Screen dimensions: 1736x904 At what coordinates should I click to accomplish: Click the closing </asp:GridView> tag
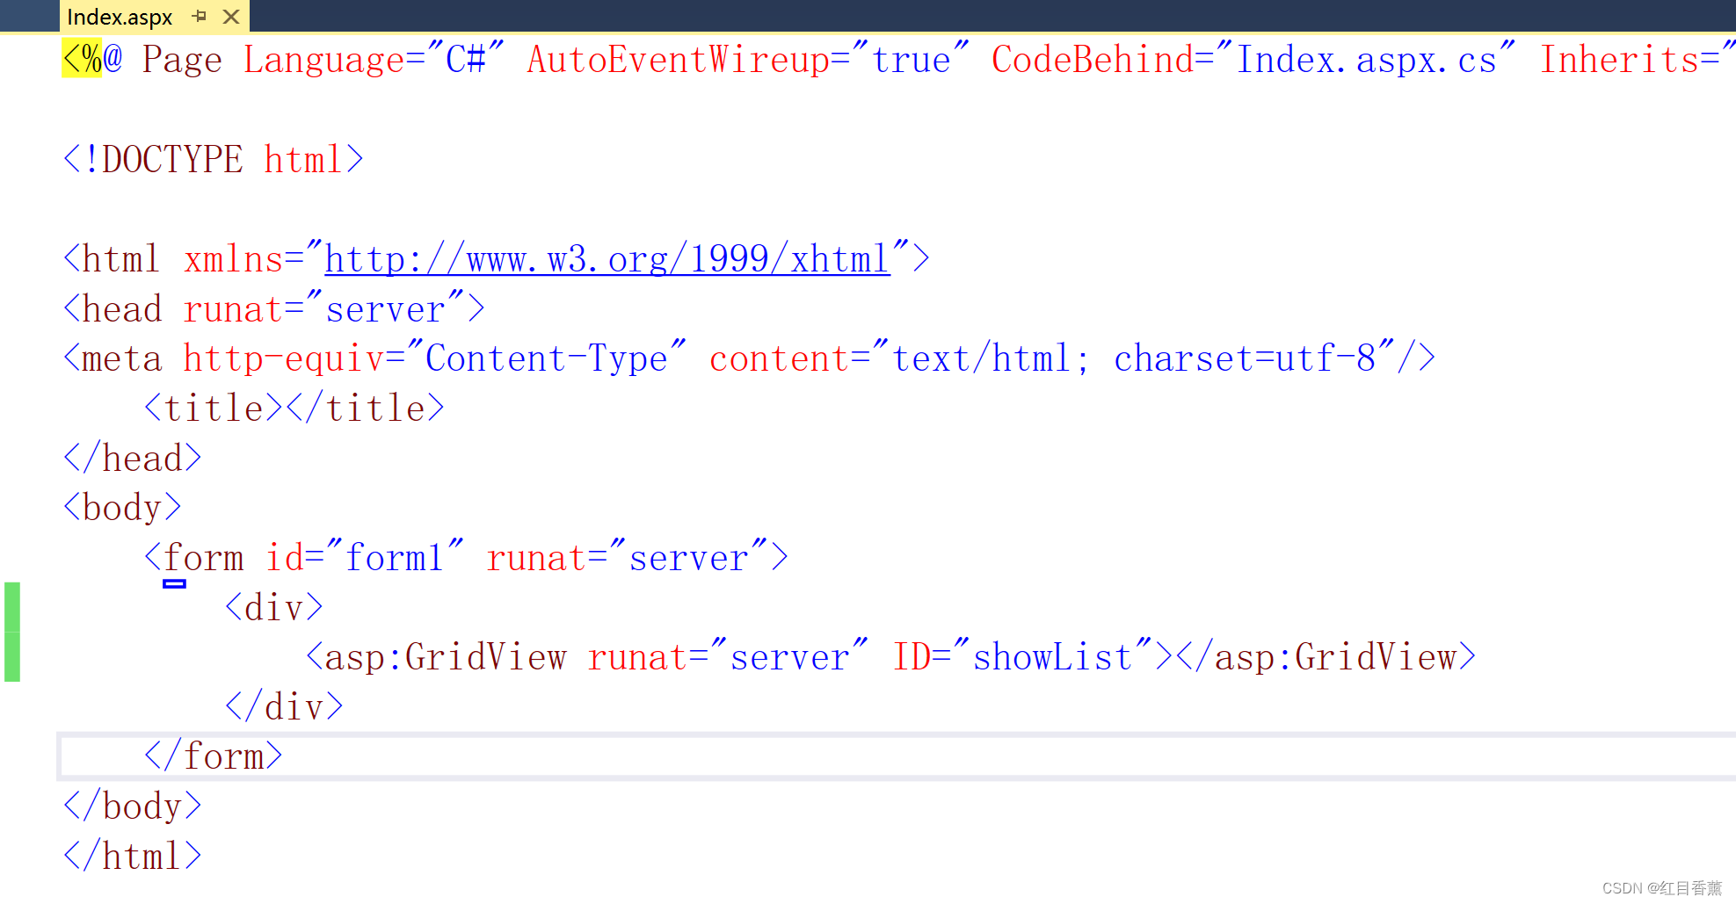(1325, 657)
